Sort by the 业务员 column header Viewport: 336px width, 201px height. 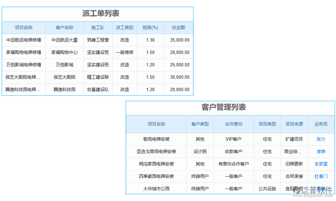click(321, 124)
